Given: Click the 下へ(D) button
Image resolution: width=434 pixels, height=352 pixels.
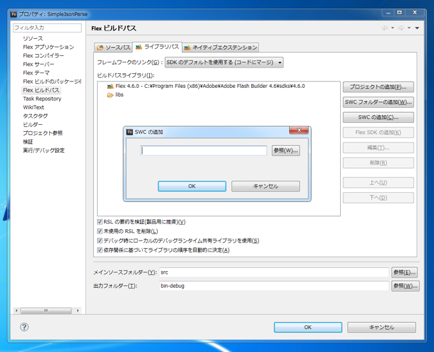Looking at the screenshot, I should tap(378, 198).
